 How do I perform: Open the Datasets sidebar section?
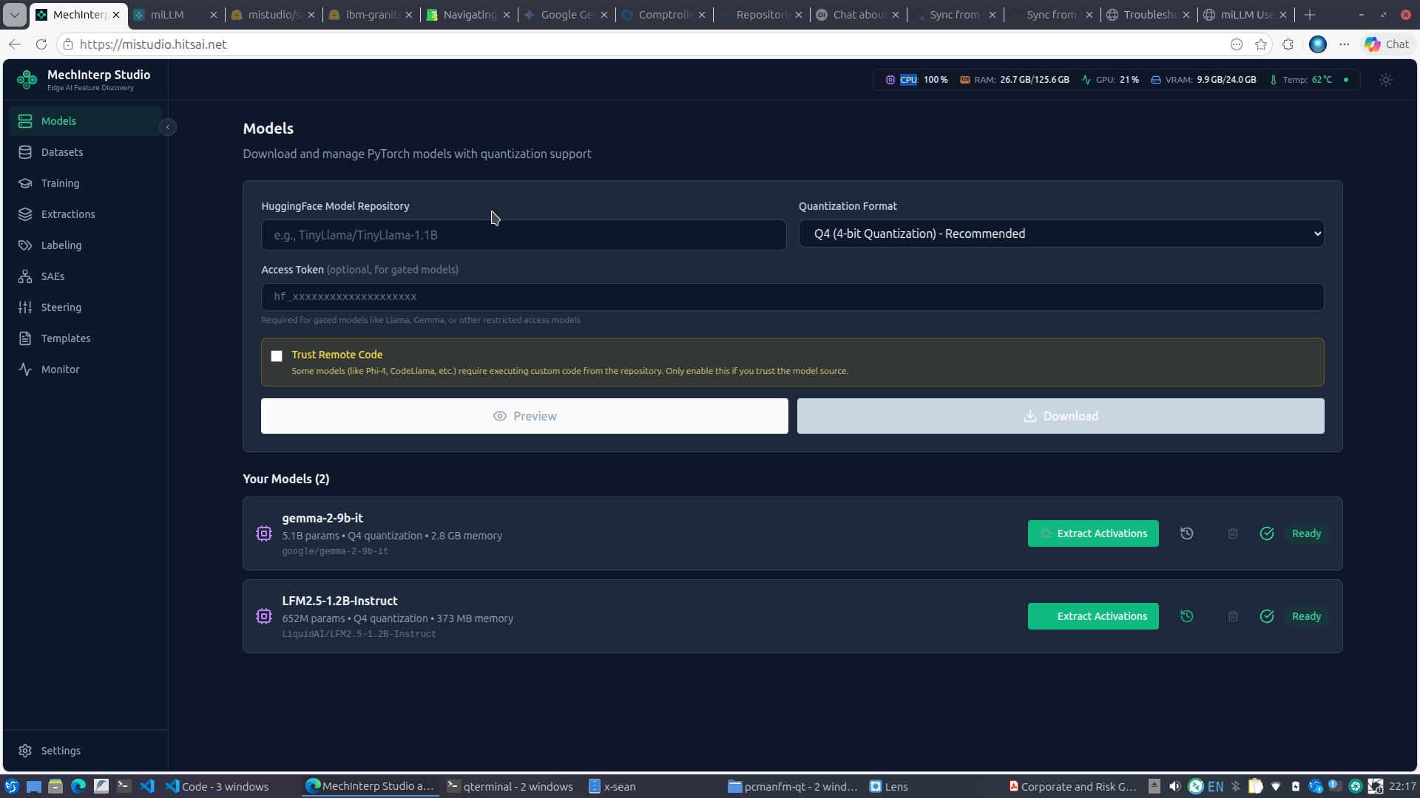86,152
